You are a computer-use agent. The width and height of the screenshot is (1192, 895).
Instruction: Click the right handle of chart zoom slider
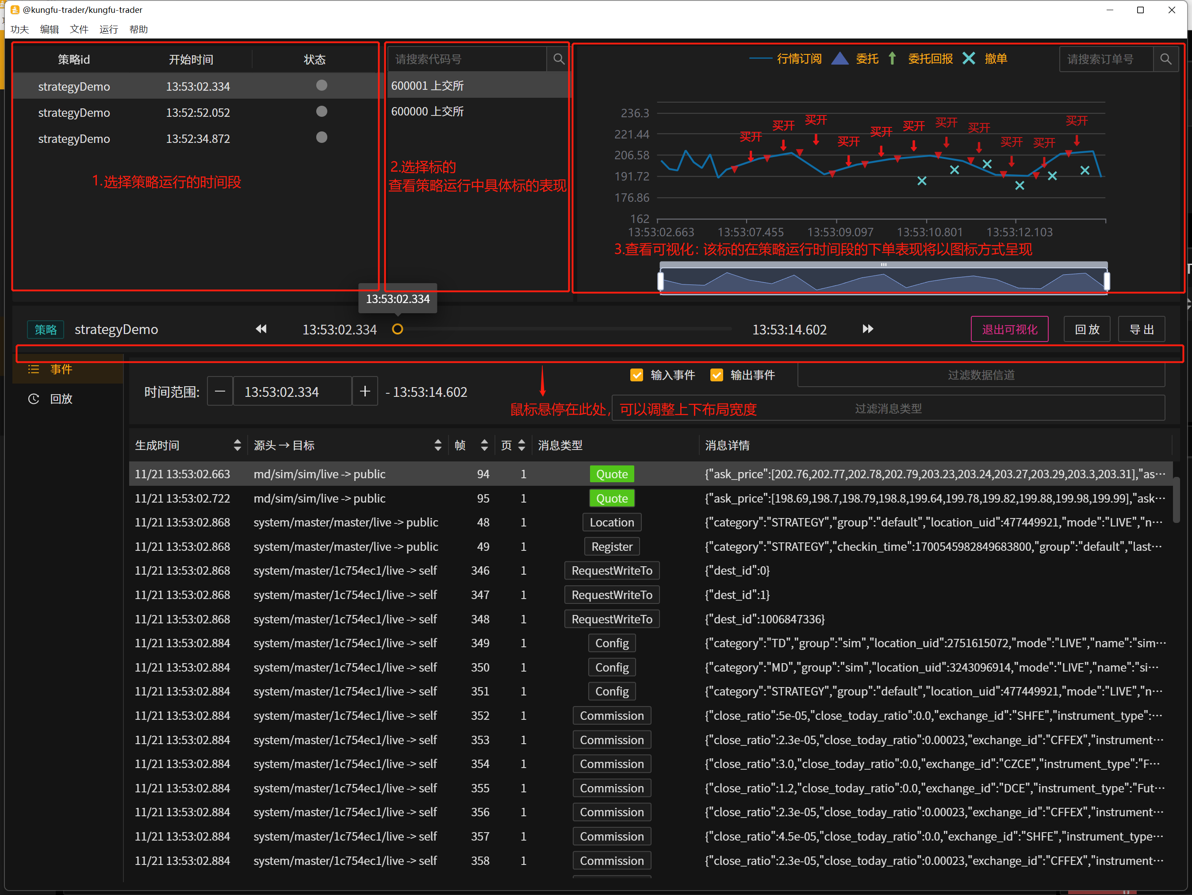[1106, 281]
